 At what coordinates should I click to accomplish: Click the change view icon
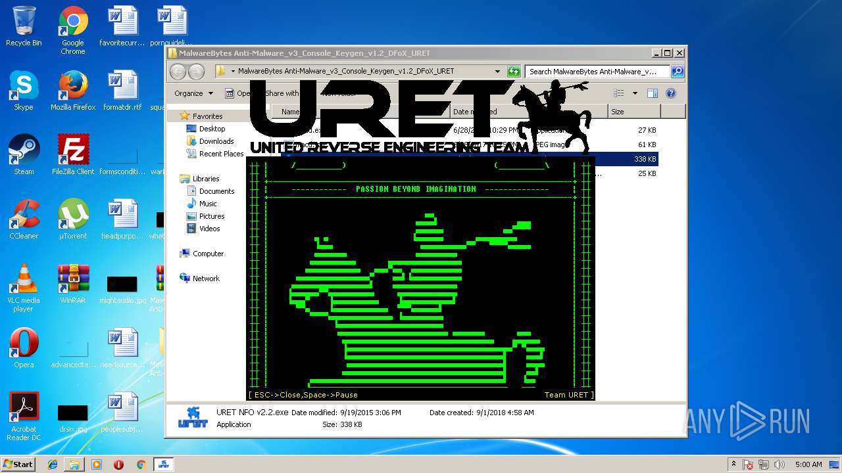click(x=618, y=93)
